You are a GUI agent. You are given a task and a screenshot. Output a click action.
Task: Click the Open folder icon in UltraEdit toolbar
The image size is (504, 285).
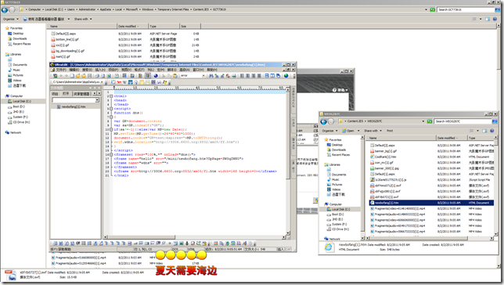pyautogui.click(x=77, y=76)
